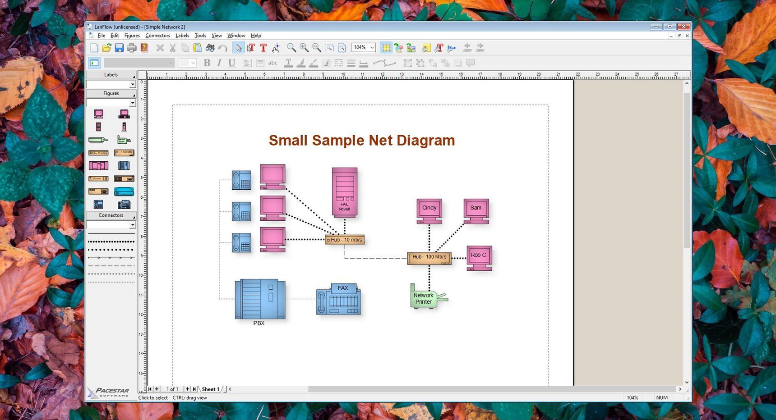Viewport: 776px width, 420px height.
Task: Open the File menu
Action: tap(101, 36)
